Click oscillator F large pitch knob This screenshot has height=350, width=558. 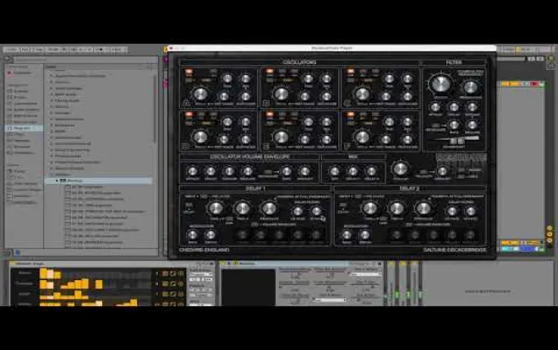tap(362, 137)
